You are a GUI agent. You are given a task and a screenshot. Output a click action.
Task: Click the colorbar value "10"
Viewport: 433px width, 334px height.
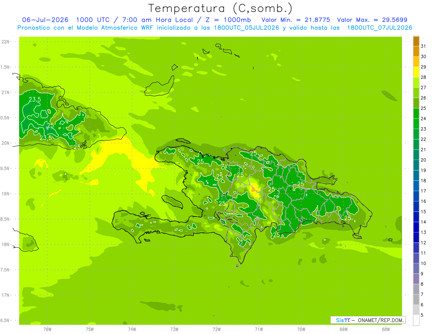tap(424, 263)
